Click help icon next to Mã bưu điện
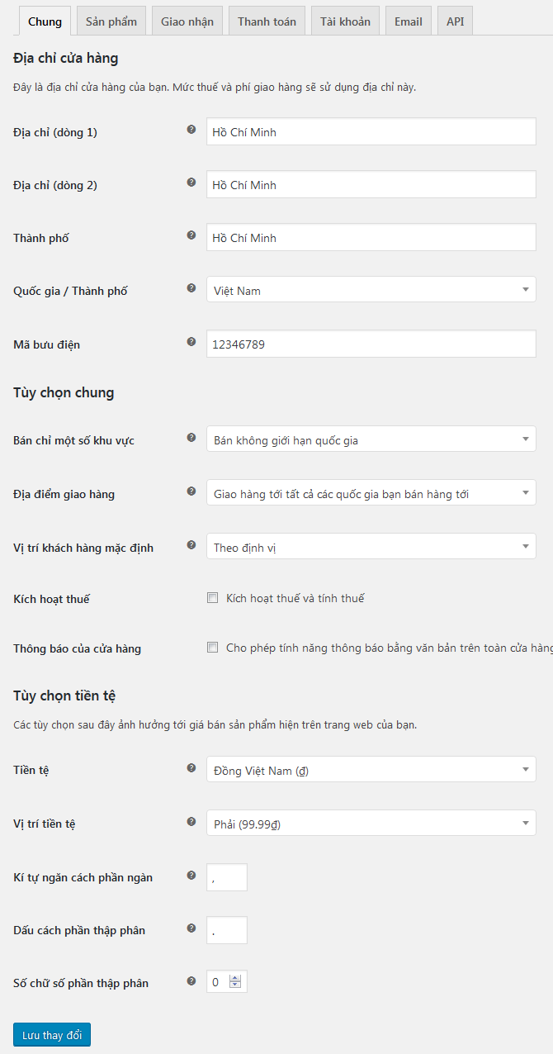Image resolution: width=553 pixels, height=1054 pixels. 191,341
